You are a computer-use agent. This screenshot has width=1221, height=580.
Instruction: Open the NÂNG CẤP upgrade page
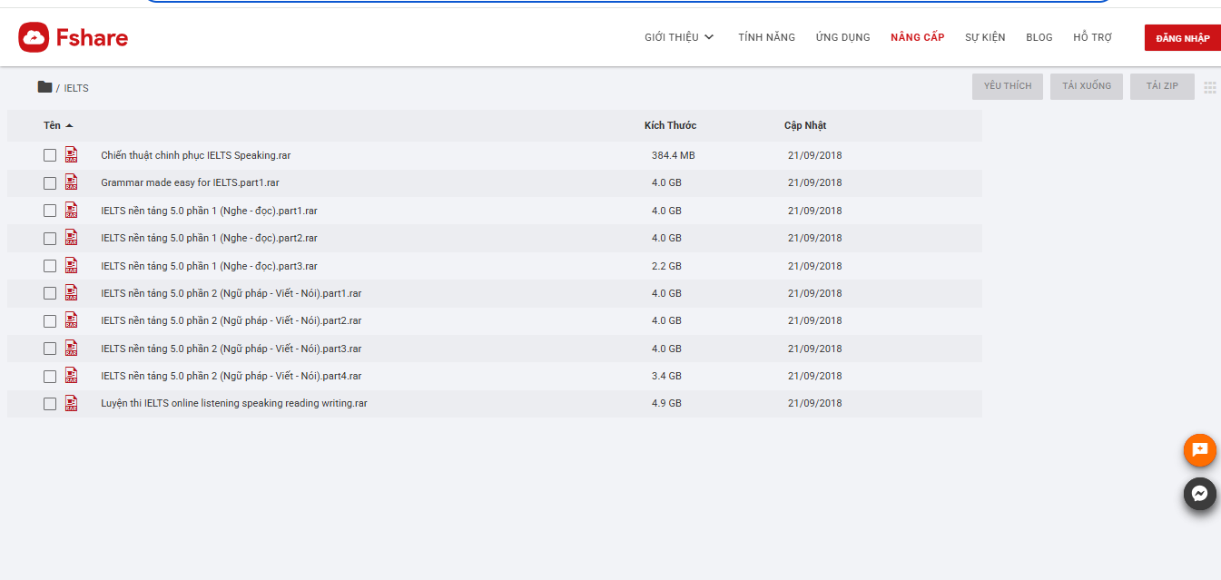click(917, 37)
